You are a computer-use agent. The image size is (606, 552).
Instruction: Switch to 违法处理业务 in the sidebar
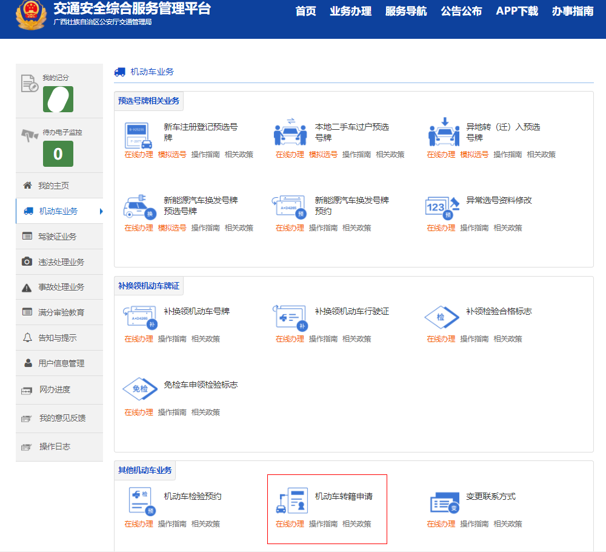59,262
